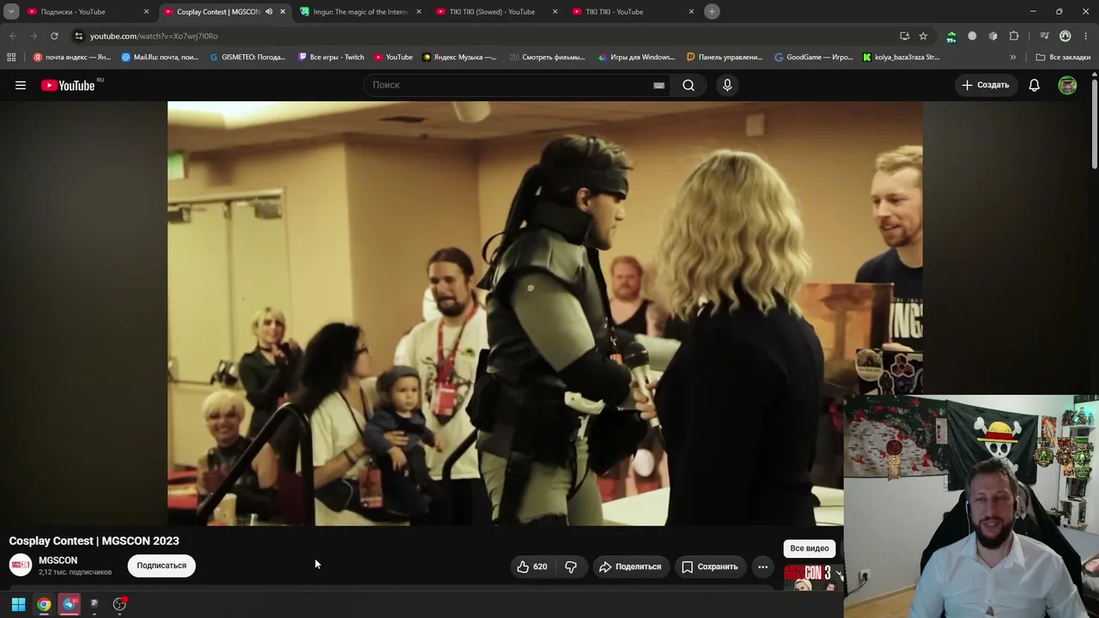This screenshot has width=1099, height=618.
Task: Open the MGSCON channel avatar
Action: (21, 565)
